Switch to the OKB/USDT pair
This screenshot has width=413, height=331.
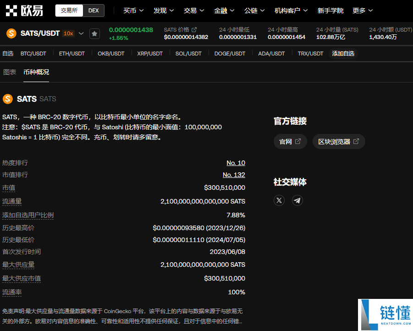(x=111, y=54)
